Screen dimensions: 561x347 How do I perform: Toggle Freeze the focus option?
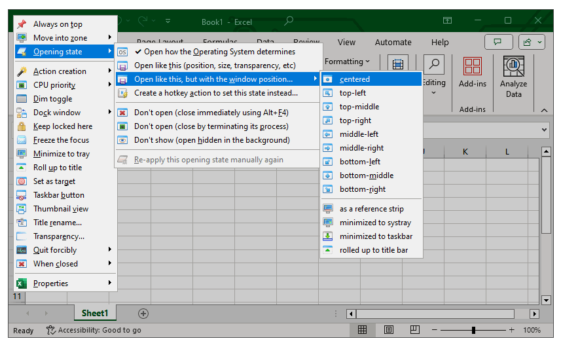point(61,140)
